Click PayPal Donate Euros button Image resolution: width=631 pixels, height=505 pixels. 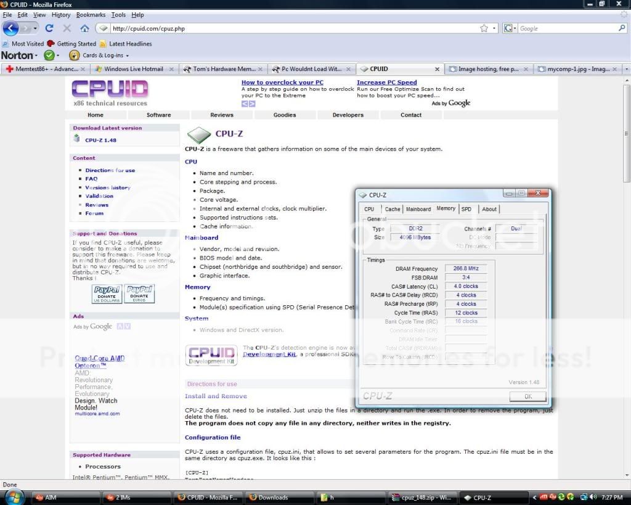tap(139, 294)
